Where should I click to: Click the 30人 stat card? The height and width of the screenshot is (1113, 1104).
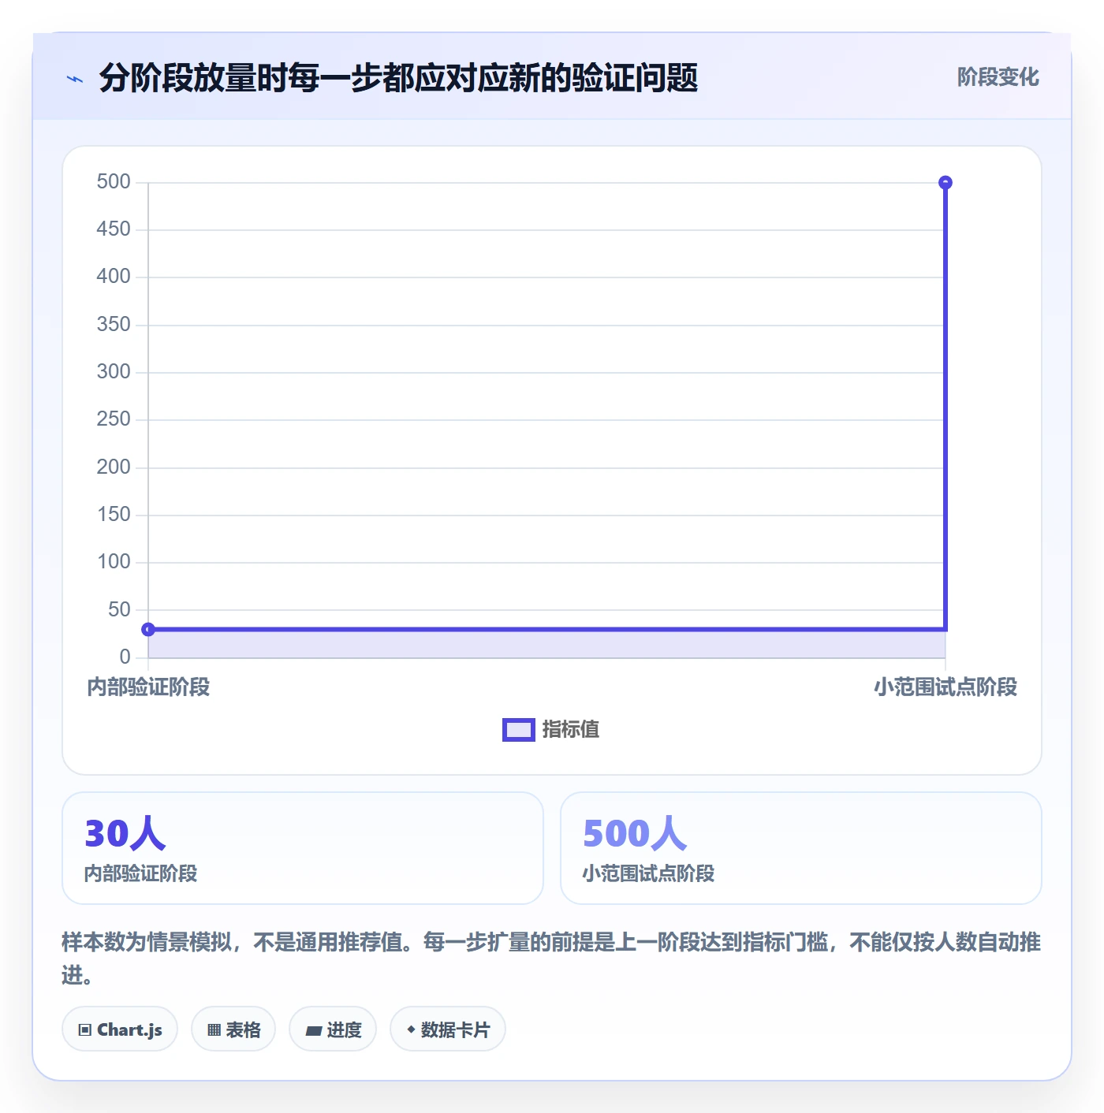pyautogui.click(x=303, y=848)
